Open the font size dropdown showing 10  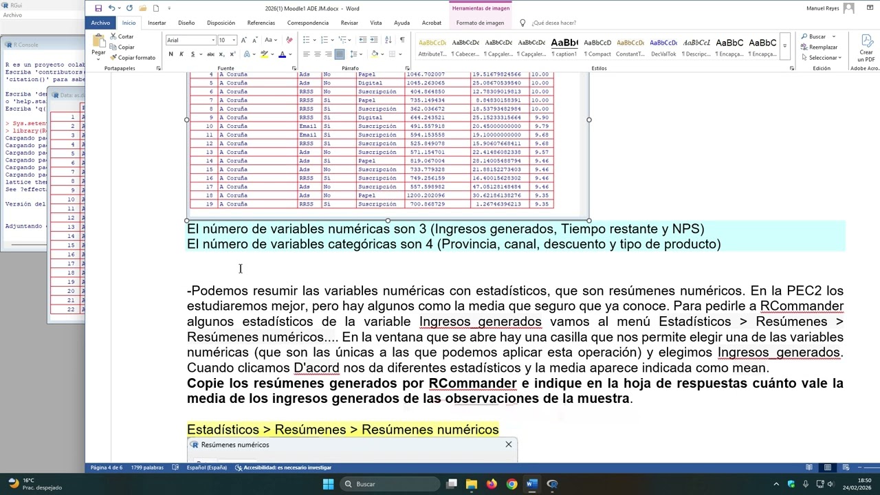pyautogui.click(x=234, y=40)
